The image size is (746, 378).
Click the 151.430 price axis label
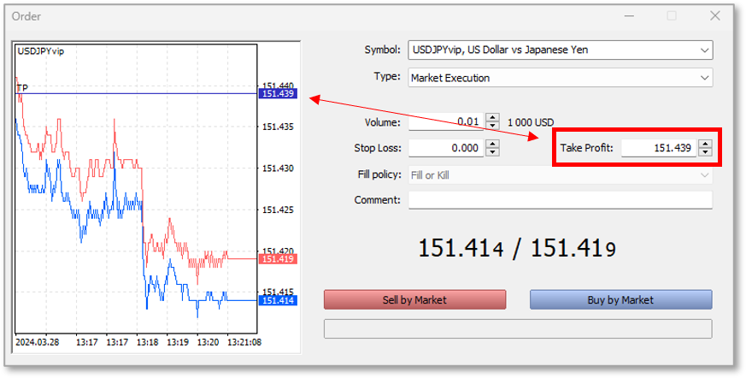(x=278, y=168)
